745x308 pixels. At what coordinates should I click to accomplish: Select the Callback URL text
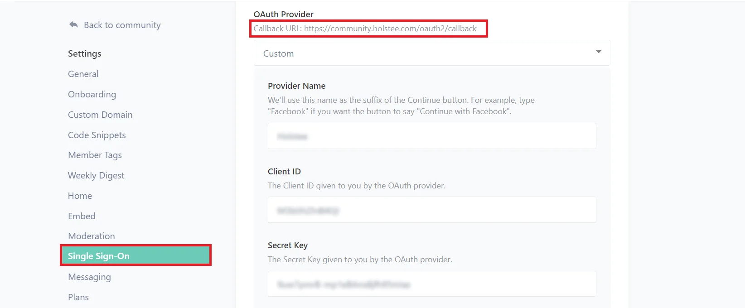pyautogui.click(x=365, y=28)
